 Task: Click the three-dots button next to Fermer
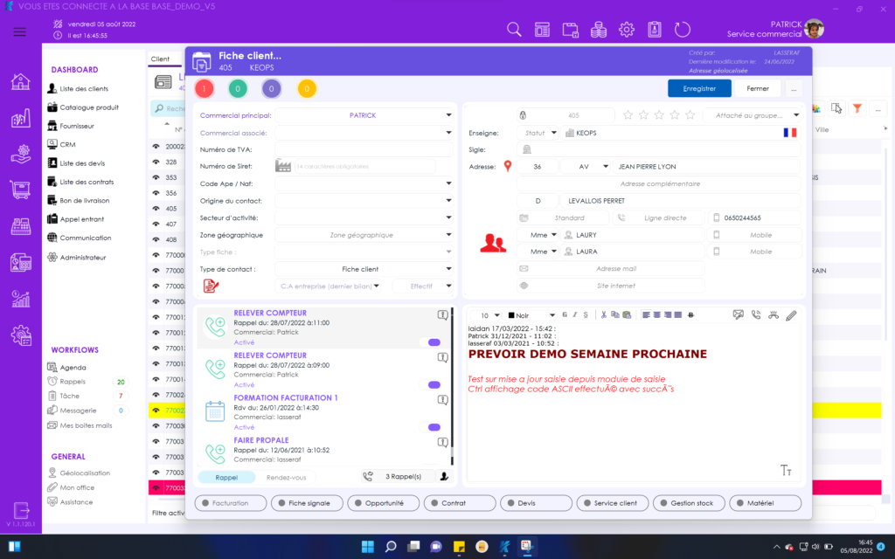[794, 88]
